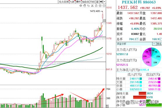Select the scissors cut tool

pyautogui.click(x=92, y=6)
